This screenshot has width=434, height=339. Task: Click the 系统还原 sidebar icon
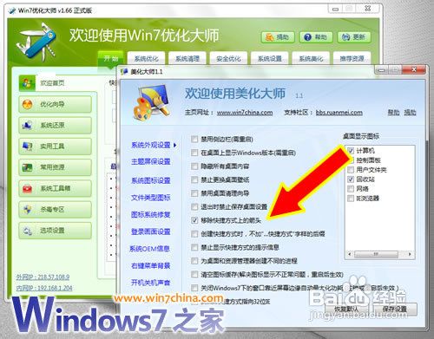[x=27, y=125]
